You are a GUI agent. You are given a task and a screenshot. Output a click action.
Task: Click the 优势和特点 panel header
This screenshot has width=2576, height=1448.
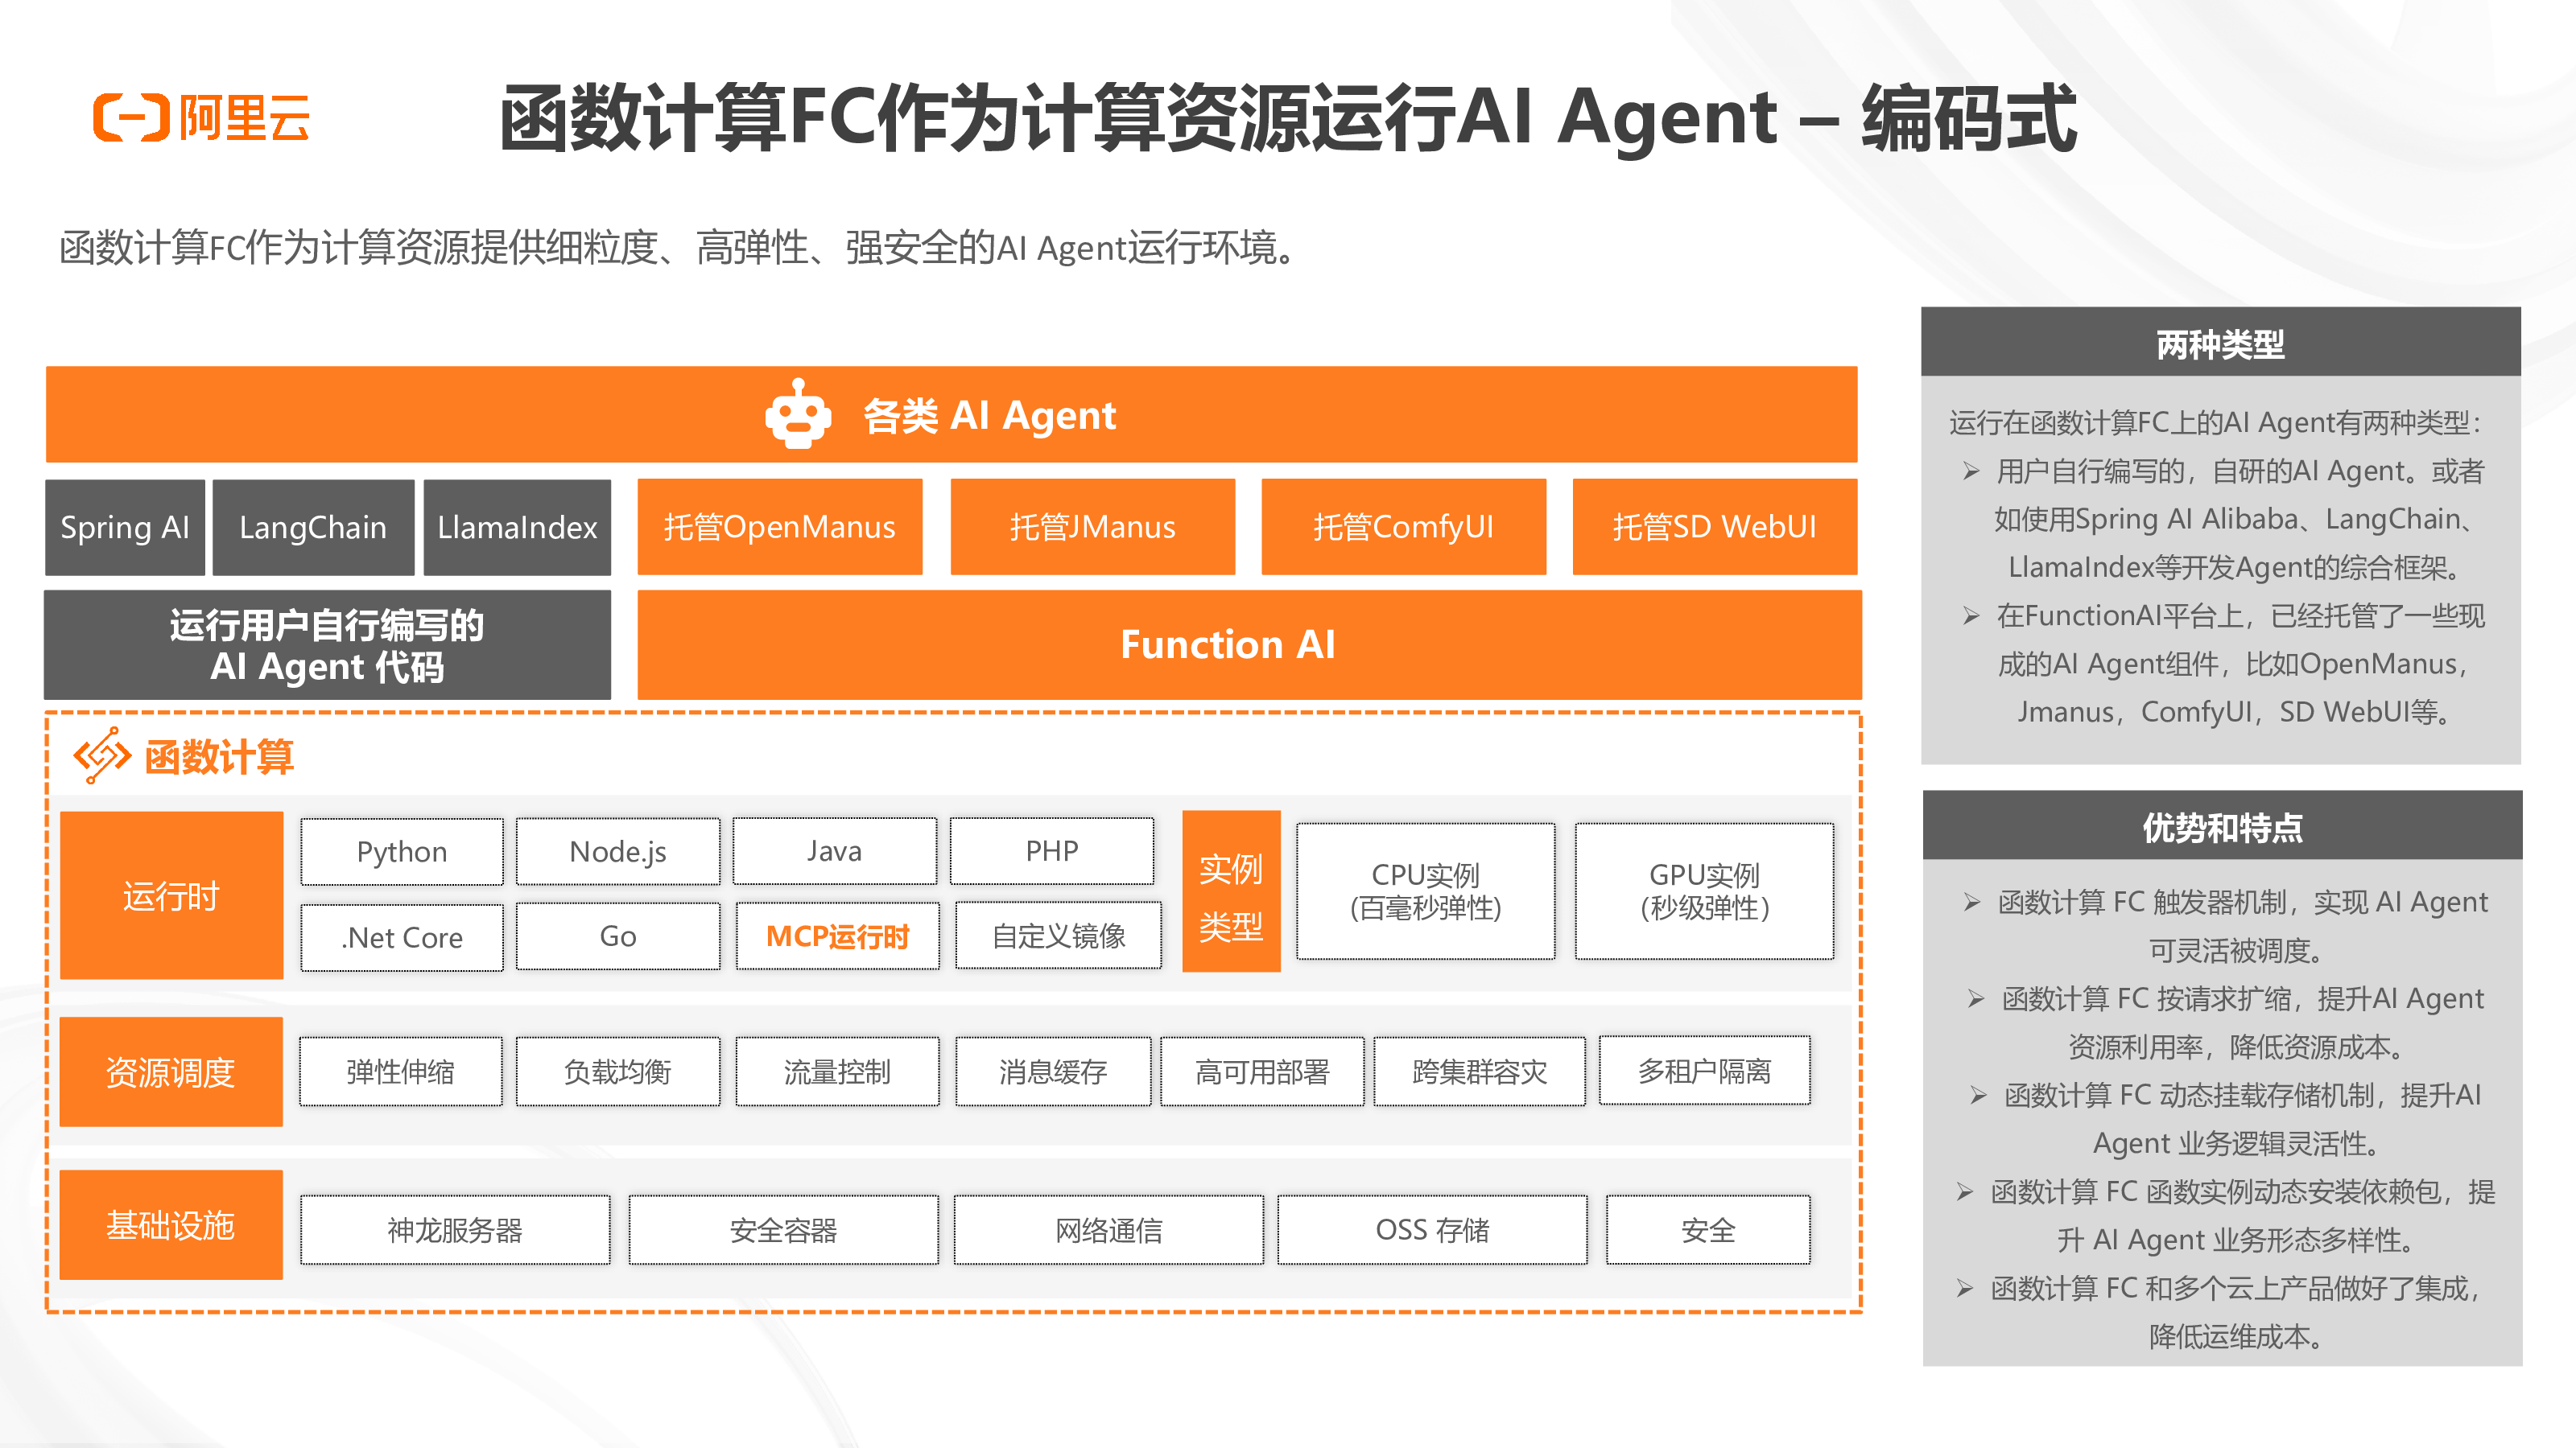(x=2222, y=826)
